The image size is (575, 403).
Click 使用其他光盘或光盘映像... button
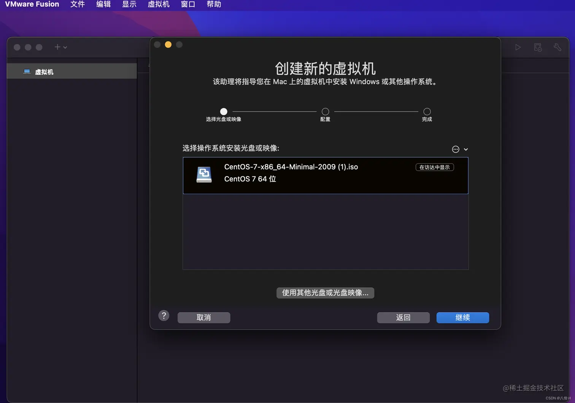click(x=325, y=293)
